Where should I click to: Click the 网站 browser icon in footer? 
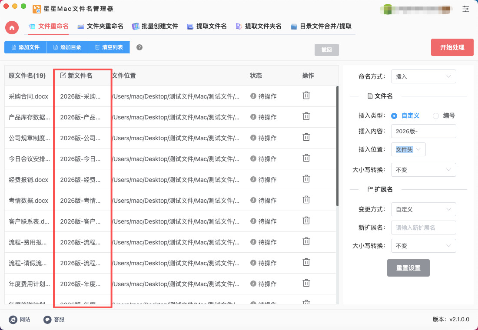[13, 319]
